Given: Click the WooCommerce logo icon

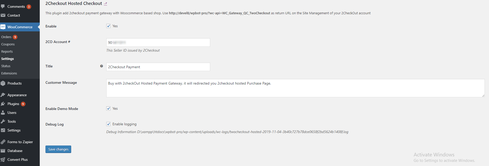Looking at the screenshot, I should click(3, 27).
